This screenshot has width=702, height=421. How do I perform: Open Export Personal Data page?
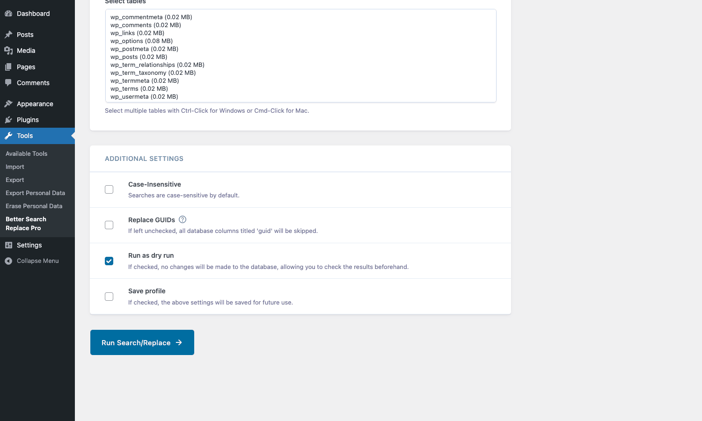[x=36, y=193]
